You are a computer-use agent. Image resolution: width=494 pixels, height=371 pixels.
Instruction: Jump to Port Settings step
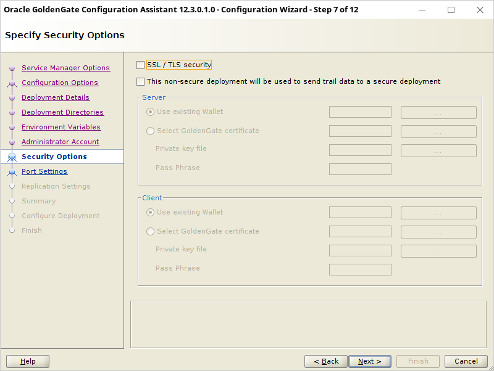click(x=44, y=171)
